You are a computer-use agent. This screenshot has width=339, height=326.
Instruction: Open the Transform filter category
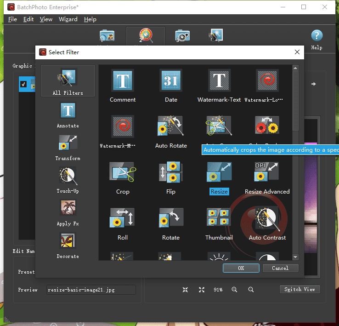68,148
